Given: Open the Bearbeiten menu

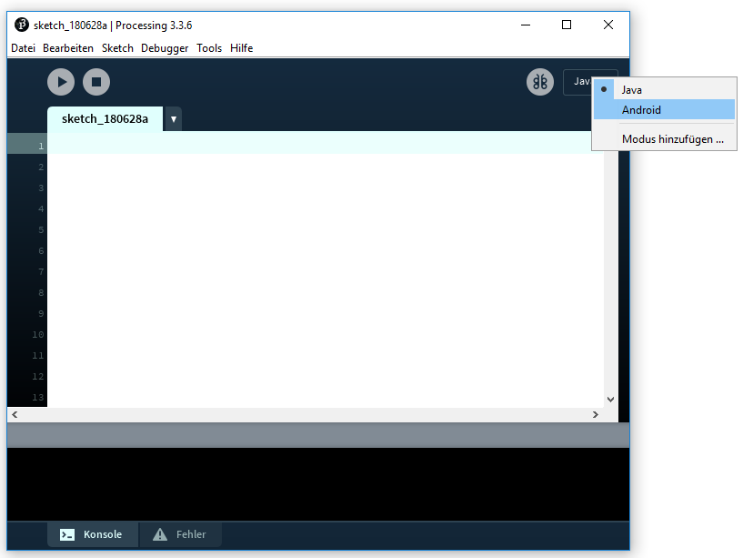Looking at the screenshot, I should coord(68,48).
